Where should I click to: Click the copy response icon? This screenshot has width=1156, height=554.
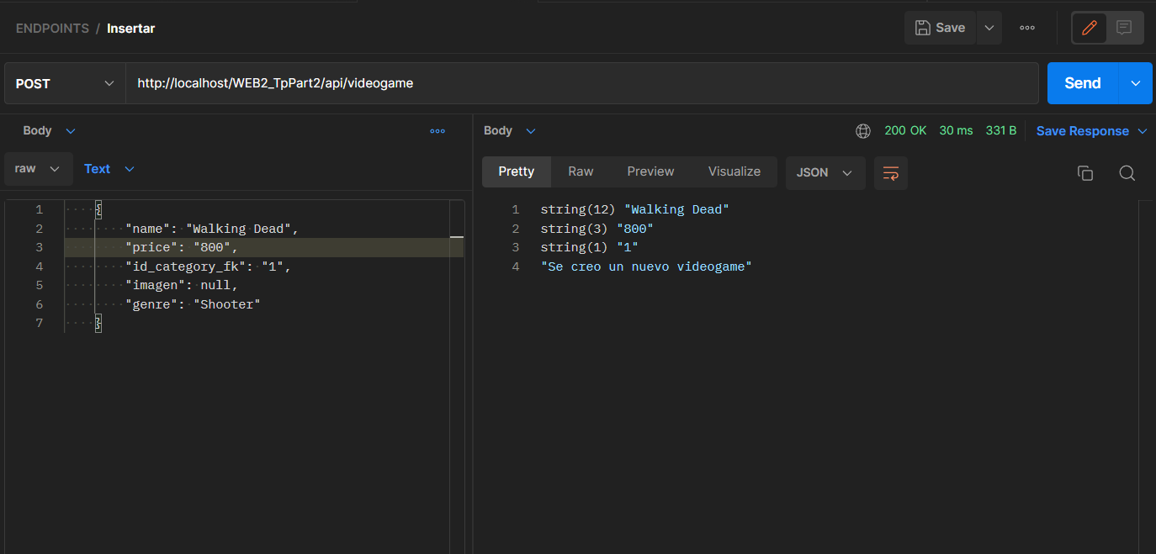point(1085,172)
